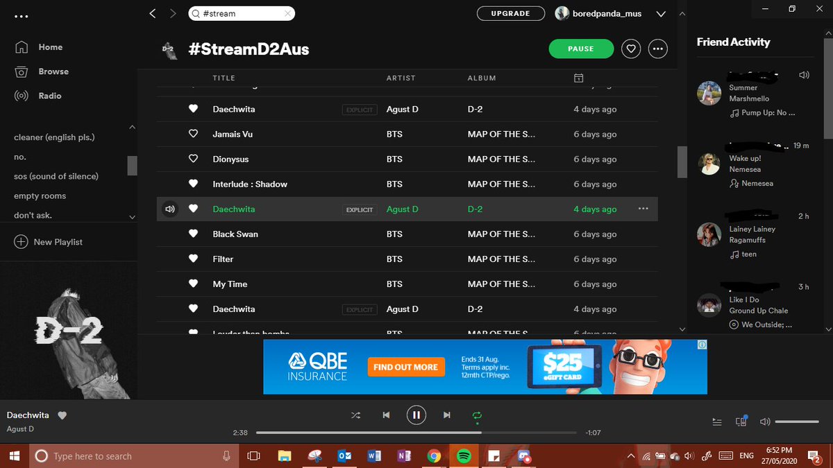Click the #stream search field
The image size is (833, 468).
[x=241, y=13]
